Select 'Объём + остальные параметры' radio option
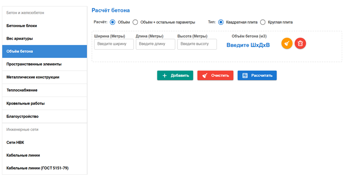346x181 pixels. click(135, 22)
